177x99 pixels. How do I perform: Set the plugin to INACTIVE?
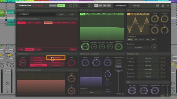point(53,5)
